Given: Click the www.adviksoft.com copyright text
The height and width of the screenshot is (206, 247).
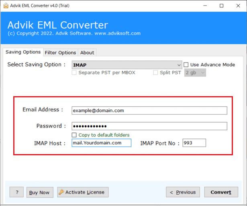Looking at the screenshot, I should click(x=118, y=33).
